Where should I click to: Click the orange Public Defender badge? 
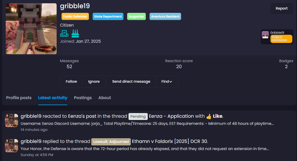pyautogui.click(x=75, y=16)
